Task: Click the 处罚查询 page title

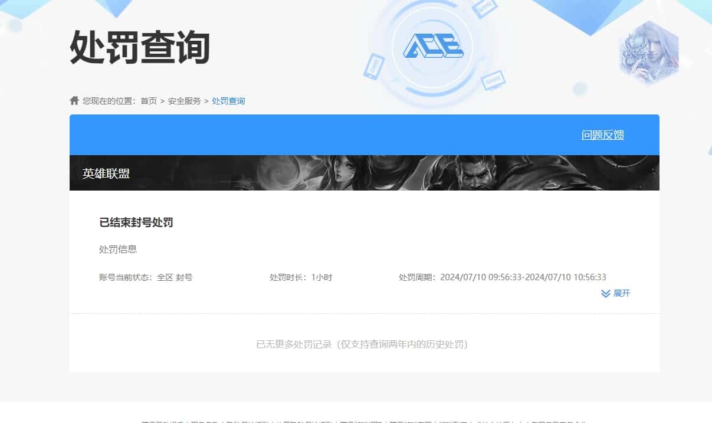Action: [140, 48]
